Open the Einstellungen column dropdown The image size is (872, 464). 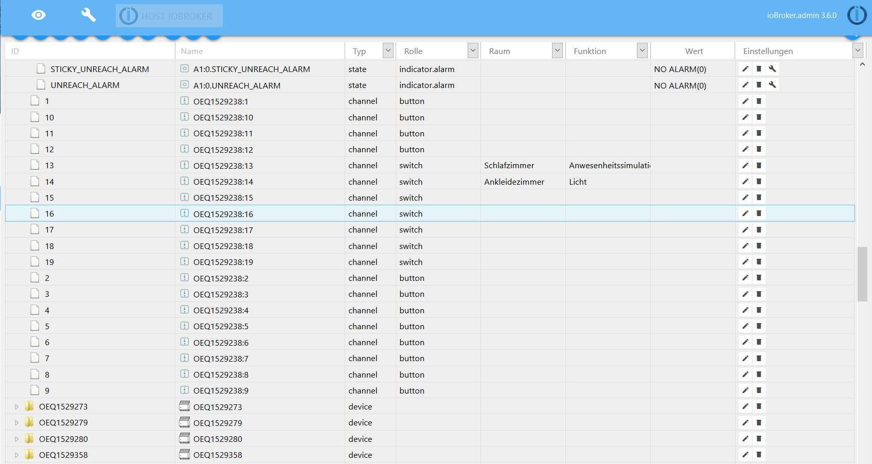coord(858,50)
